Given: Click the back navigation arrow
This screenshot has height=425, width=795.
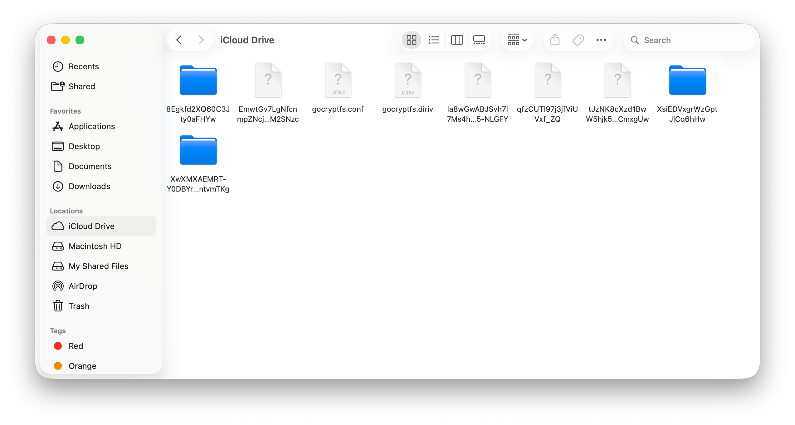Looking at the screenshot, I should (x=178, y=40).
